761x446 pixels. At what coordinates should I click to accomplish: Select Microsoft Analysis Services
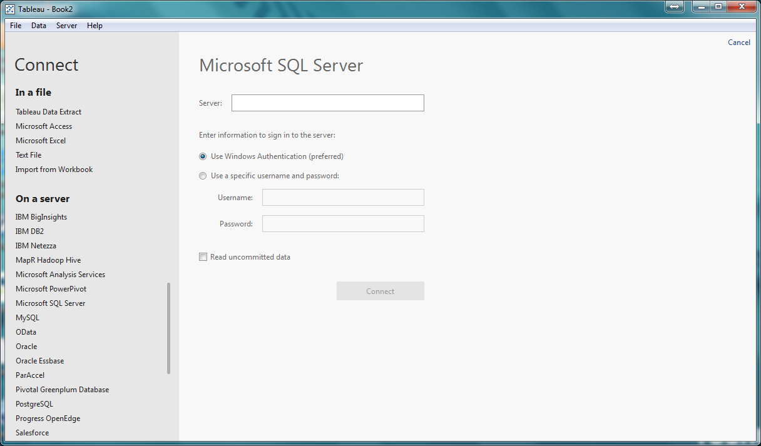coord(61,275)
